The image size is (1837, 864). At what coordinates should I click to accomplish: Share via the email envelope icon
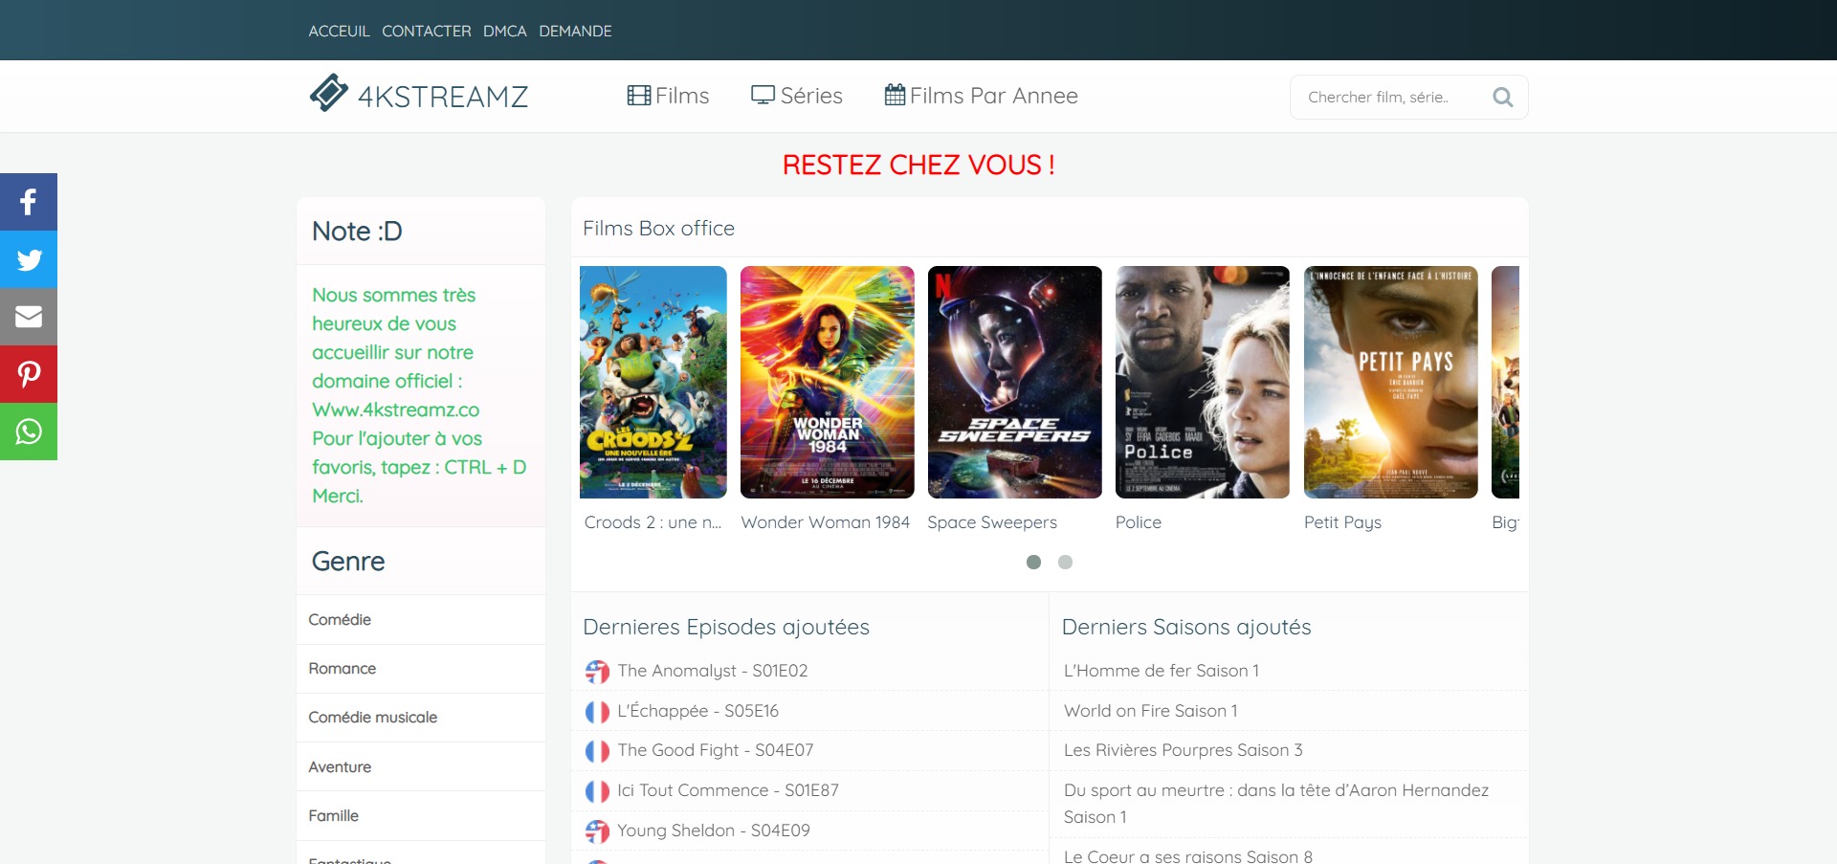(x=29, y=317)
